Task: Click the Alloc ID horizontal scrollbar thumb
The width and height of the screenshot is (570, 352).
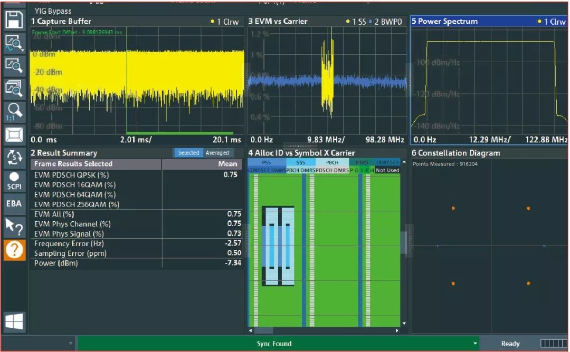Action: pos(263,330)
